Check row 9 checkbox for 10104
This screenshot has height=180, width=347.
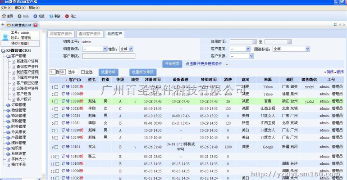click(56, 147)
